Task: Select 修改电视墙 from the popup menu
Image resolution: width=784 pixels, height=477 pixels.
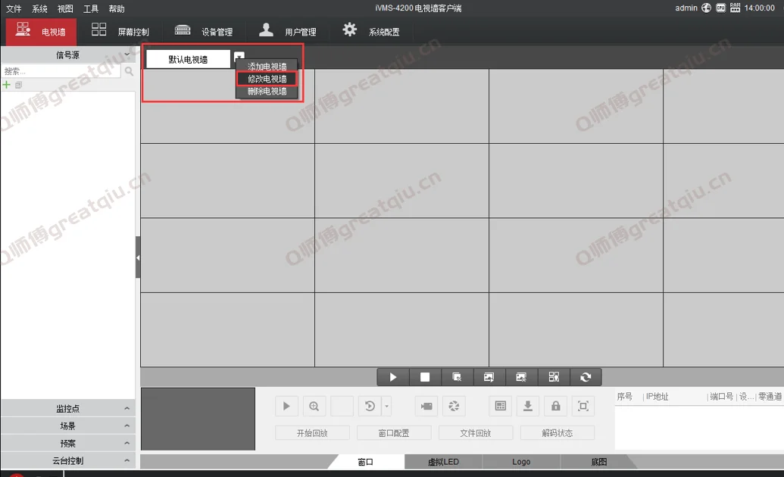Action: coord(267,79)
